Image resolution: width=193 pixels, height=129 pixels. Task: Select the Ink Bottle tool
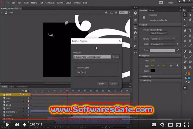tap(185, 57)
